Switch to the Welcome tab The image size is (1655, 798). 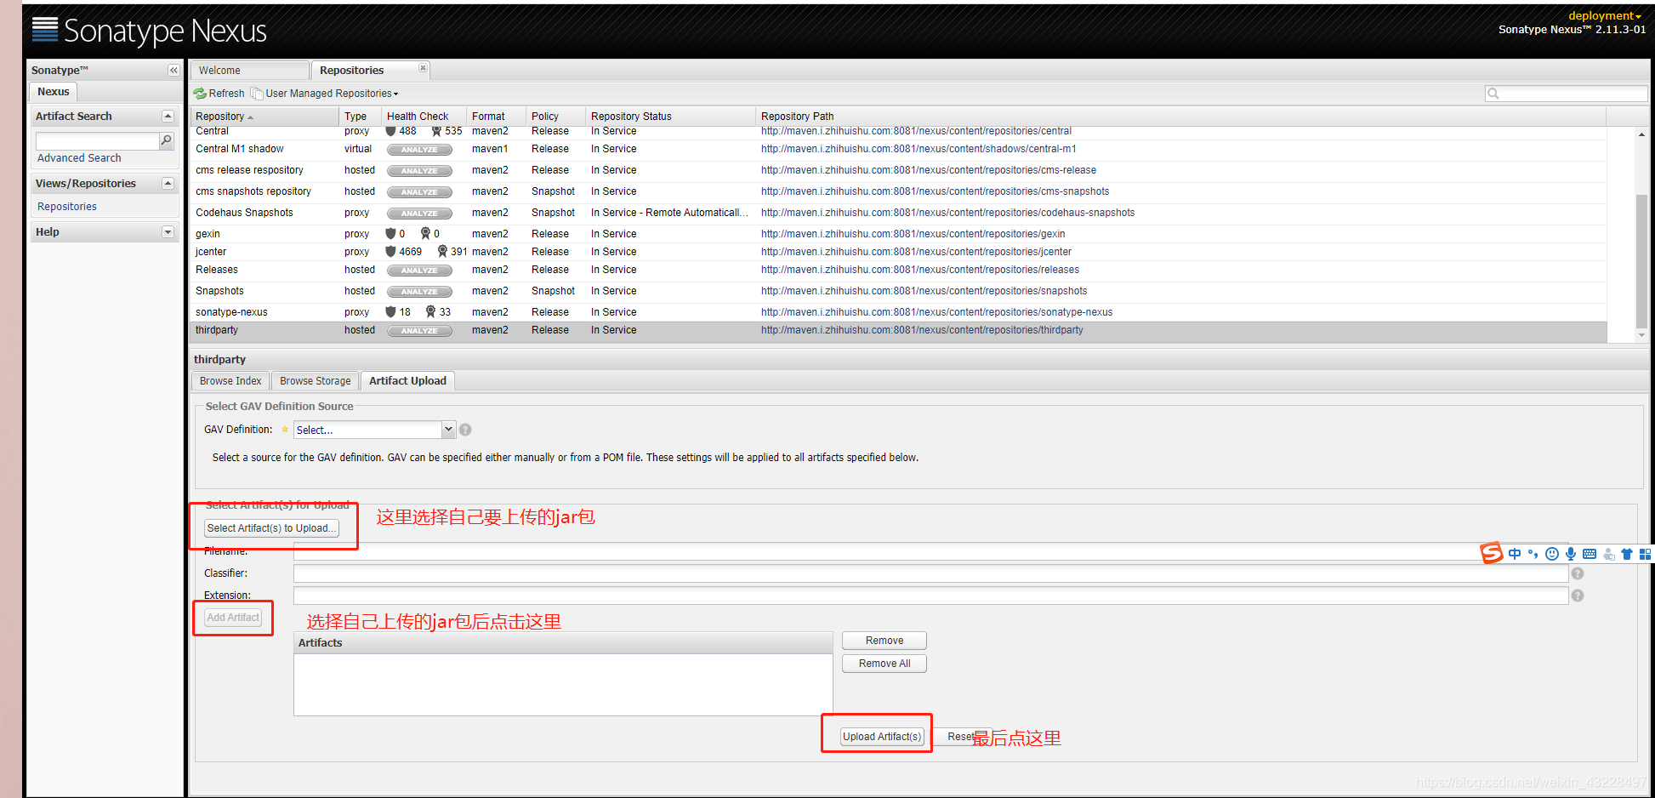pyautogui.click(x=250, y=71)
